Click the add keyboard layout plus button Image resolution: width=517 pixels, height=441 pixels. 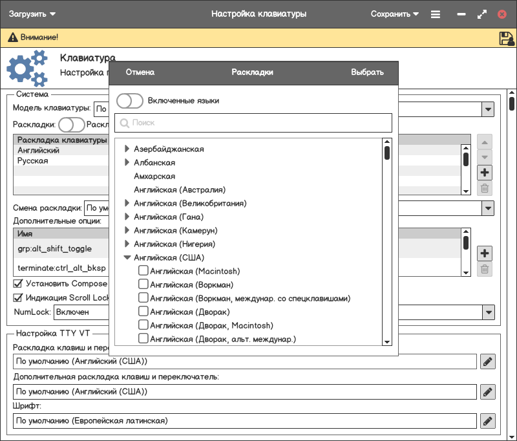485,173
